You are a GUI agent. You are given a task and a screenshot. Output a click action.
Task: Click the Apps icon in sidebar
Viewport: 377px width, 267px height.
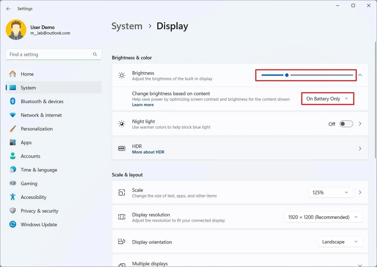(13, 142)
